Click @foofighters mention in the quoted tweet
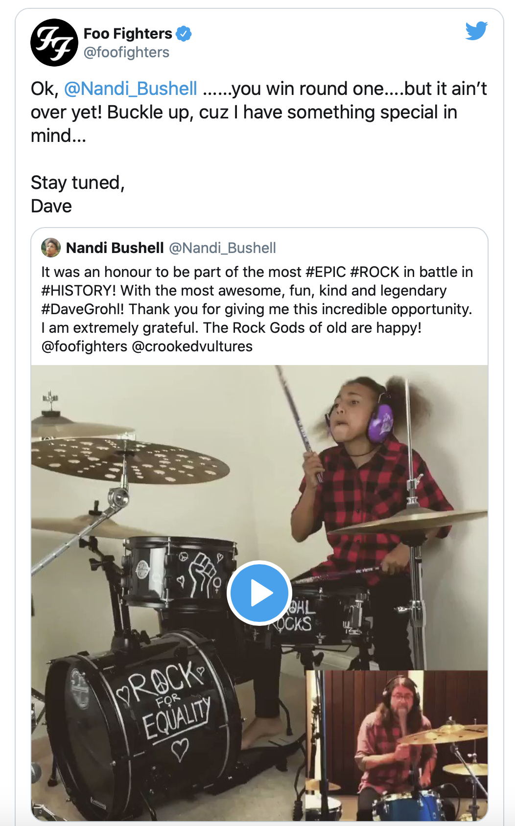The image size is (515, 826). (x=84, y=346)
